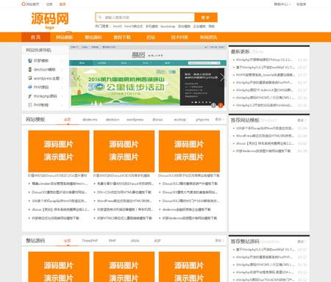Expand arrow beside 织梦模板 sidebar entry
Viewport: 331px width, 282px height.
(x=62, y=60)
